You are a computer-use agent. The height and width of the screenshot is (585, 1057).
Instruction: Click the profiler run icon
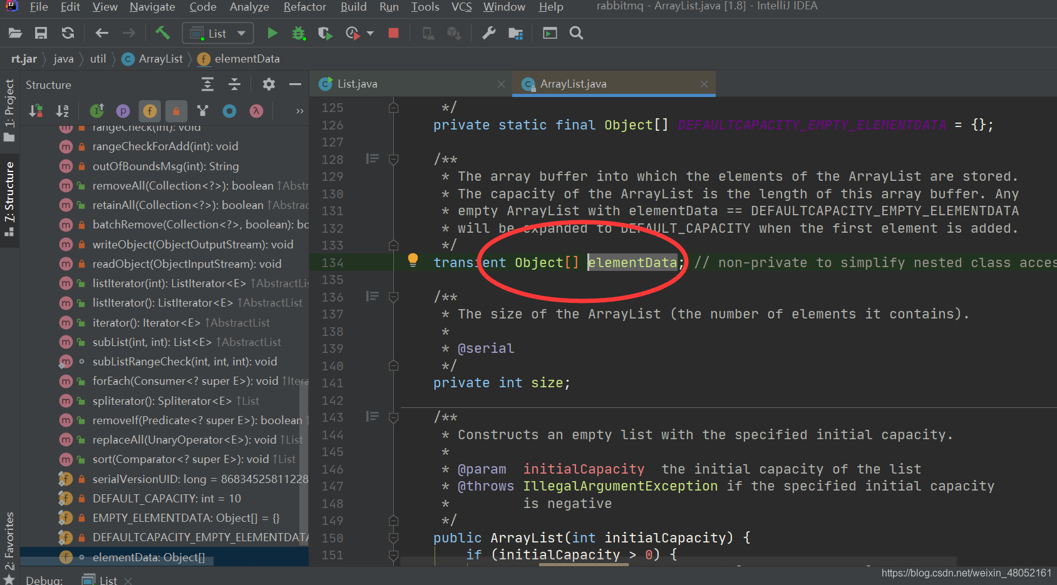click(353, 33)
